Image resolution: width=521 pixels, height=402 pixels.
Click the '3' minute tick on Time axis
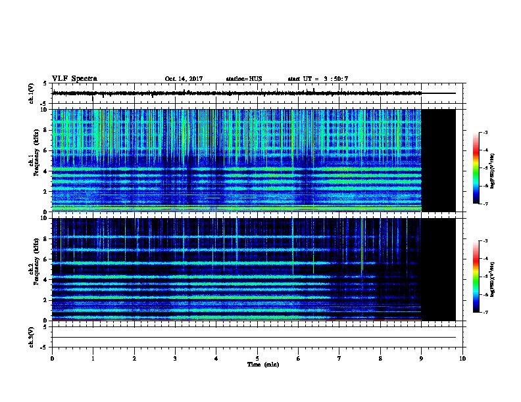click(175, 358)
